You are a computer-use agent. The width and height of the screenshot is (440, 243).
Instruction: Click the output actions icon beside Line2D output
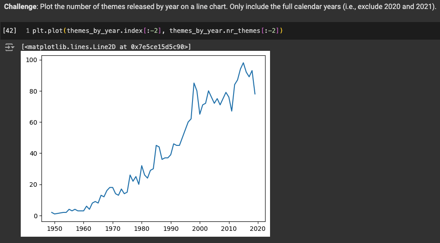click(9, 47)
